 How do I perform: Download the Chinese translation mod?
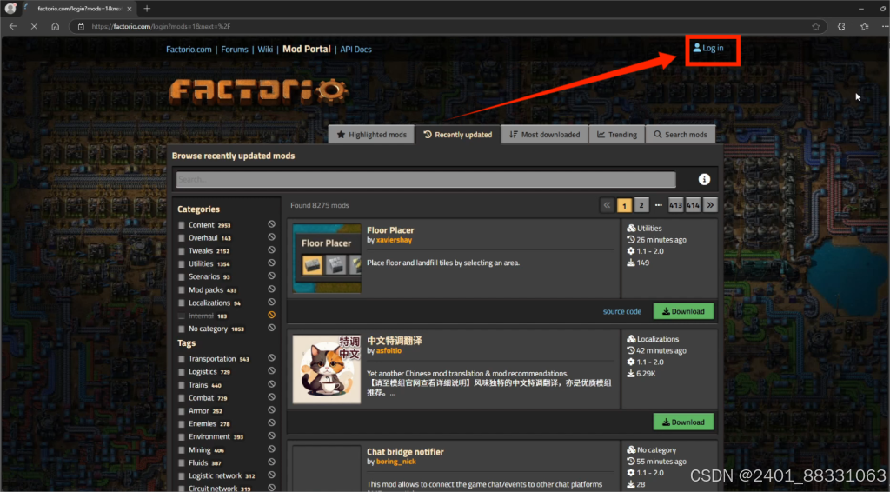(683, 422)
